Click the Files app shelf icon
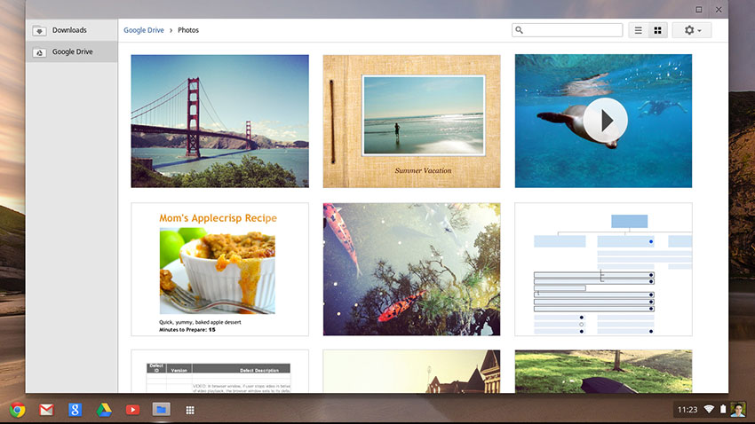The image size is (755, 424). (161, 410)
